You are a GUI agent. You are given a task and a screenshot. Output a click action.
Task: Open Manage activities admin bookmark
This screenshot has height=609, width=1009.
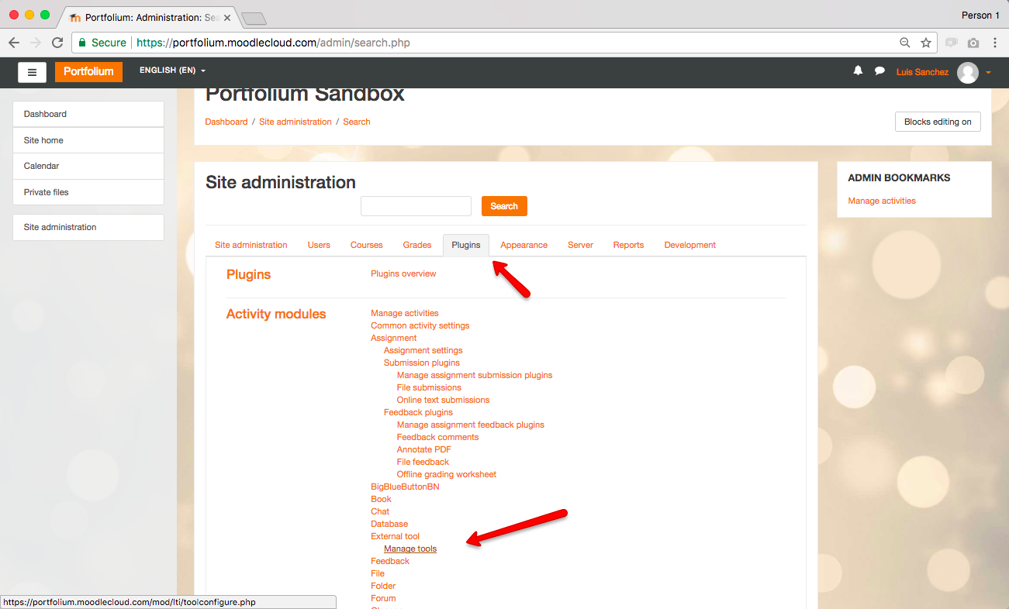[x=882, y=201]
